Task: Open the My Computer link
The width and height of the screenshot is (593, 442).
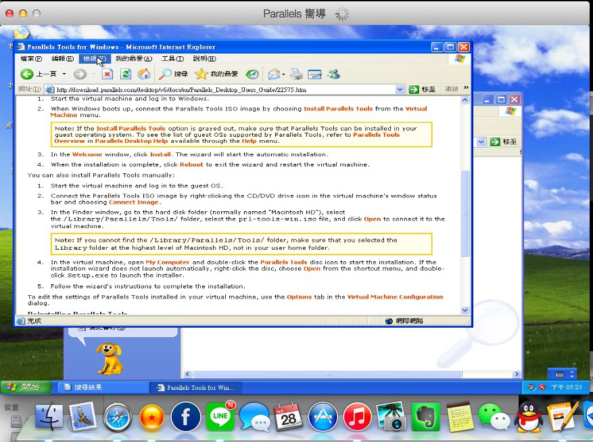Action: [168, 262]
